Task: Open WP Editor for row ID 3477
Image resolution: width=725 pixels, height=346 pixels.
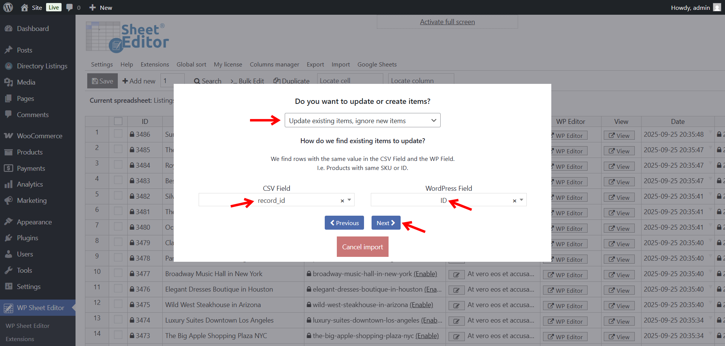Action: coord(565,275)
